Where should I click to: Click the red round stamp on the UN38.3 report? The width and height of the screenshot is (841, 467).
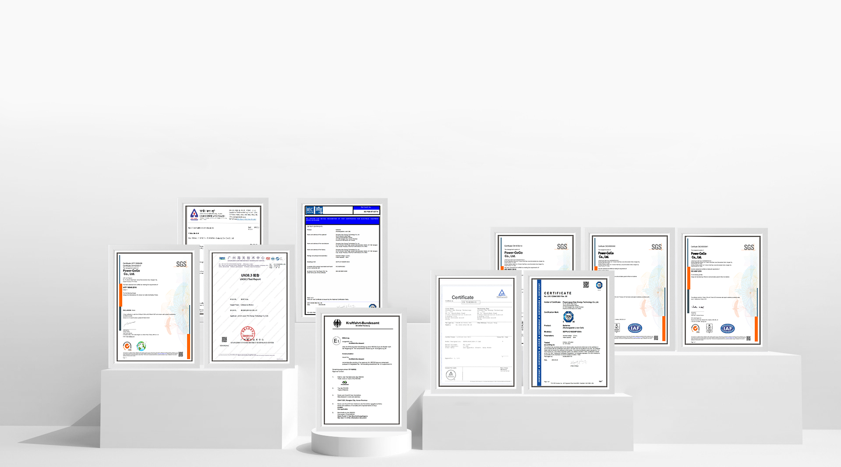click(247, 333)
